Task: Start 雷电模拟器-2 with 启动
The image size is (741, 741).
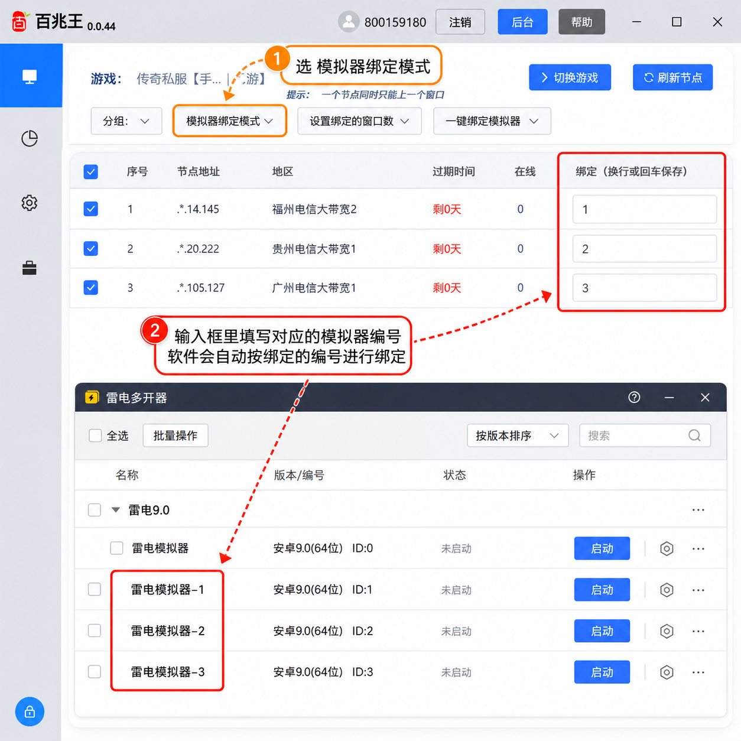Action: [x=602, y=631]
